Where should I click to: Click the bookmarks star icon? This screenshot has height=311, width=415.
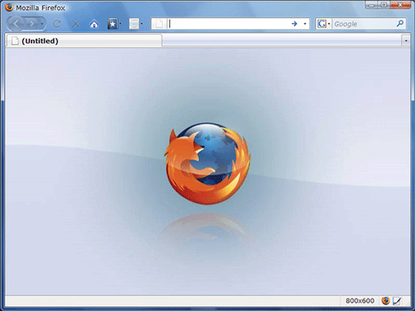coord(113,24)
